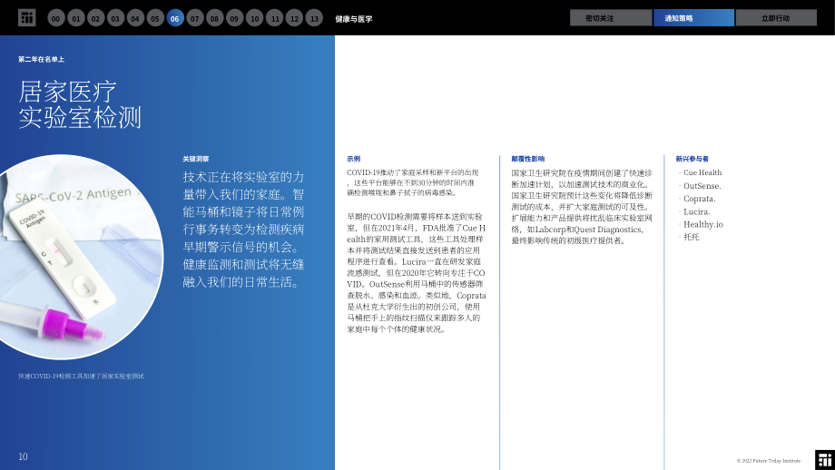Go to section 11 in navigation
835x470 pixels.
coord(275,18)
